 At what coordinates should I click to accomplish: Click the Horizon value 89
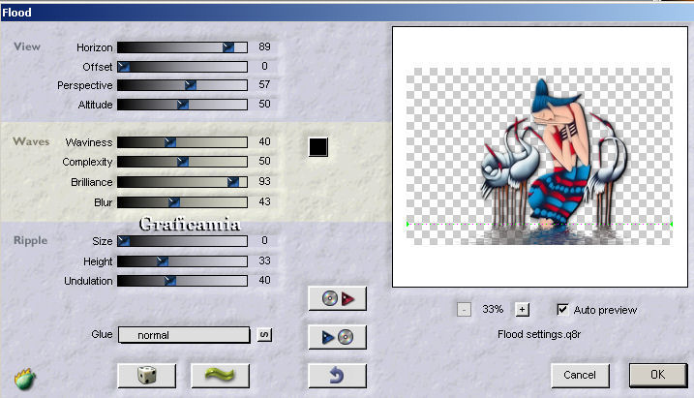(x=264, y=46)
